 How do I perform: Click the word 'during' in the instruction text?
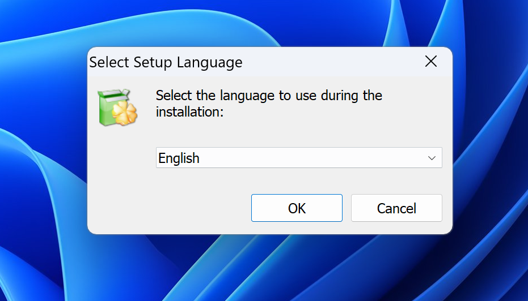click(340, 96)
